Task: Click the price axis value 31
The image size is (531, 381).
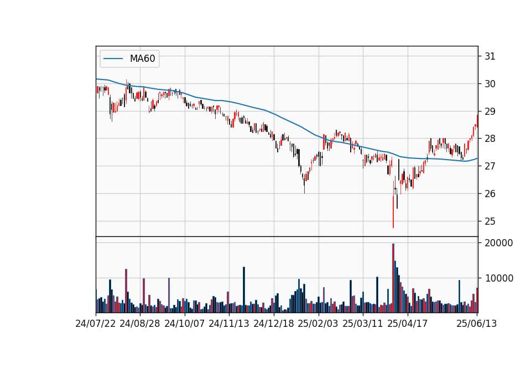Action: coord(490,56)
